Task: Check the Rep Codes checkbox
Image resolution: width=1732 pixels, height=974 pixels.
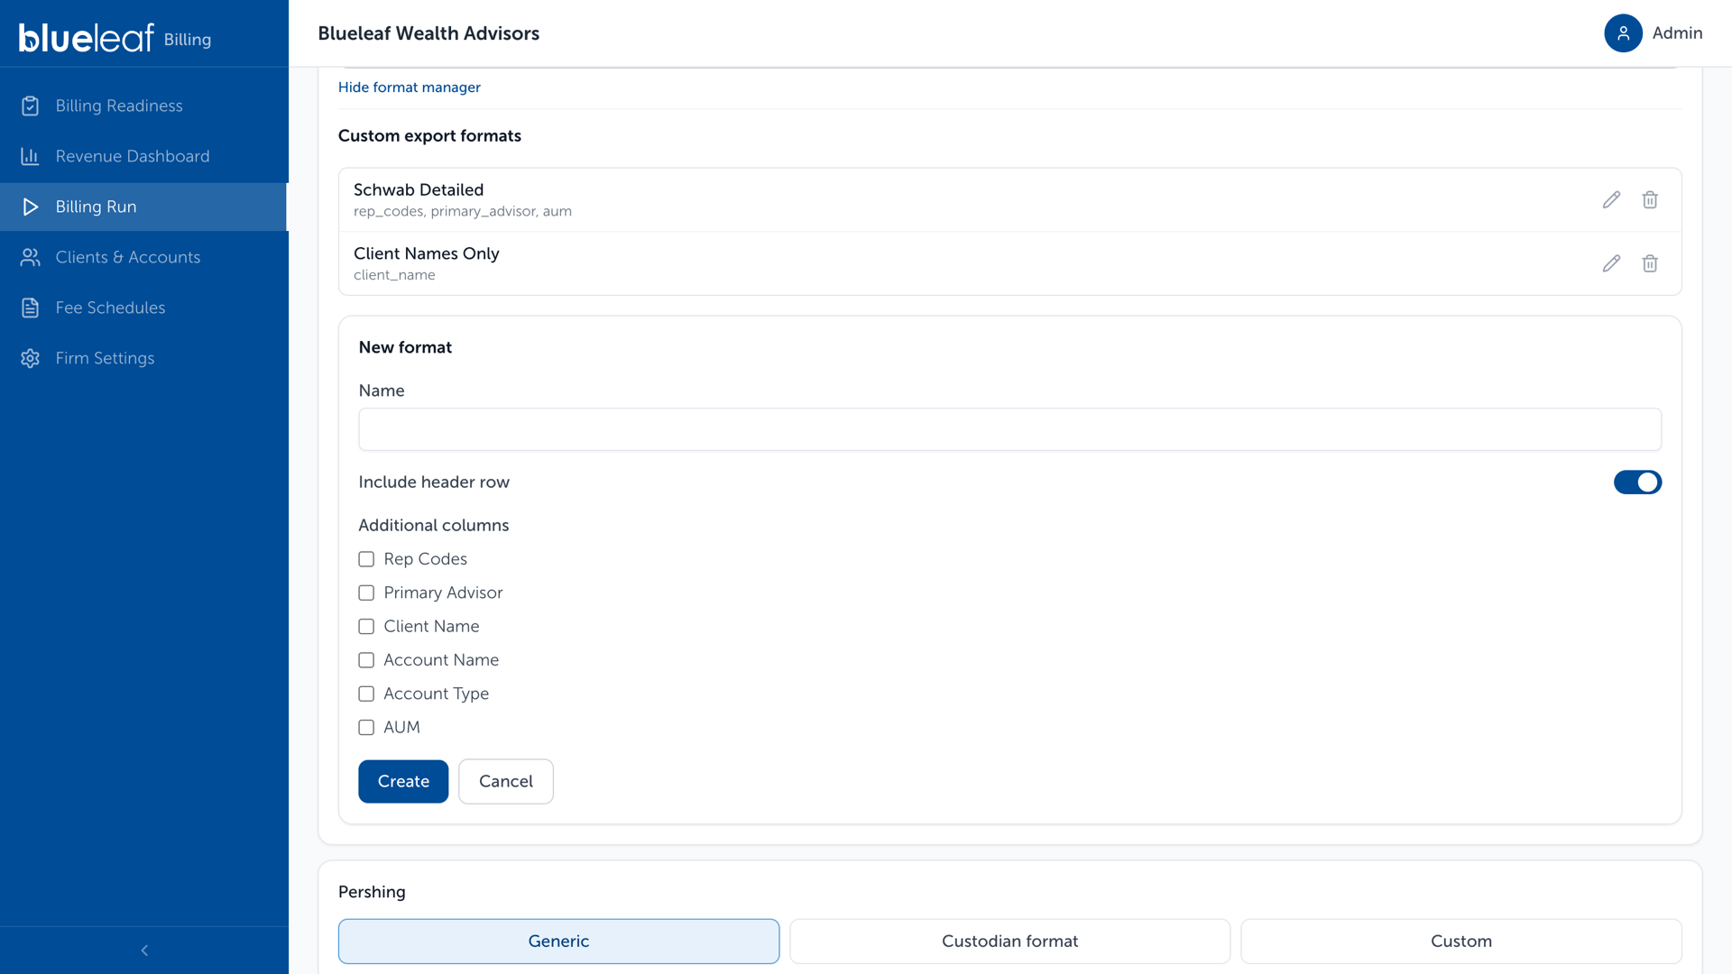Action: point(366,559)
